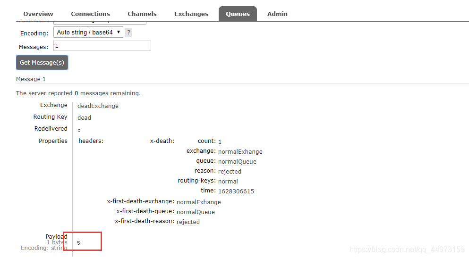Go to the Channels tab

[142, 14]
